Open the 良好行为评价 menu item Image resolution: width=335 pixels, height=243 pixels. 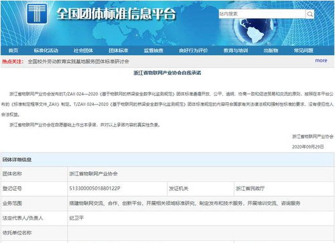point(194,50)
